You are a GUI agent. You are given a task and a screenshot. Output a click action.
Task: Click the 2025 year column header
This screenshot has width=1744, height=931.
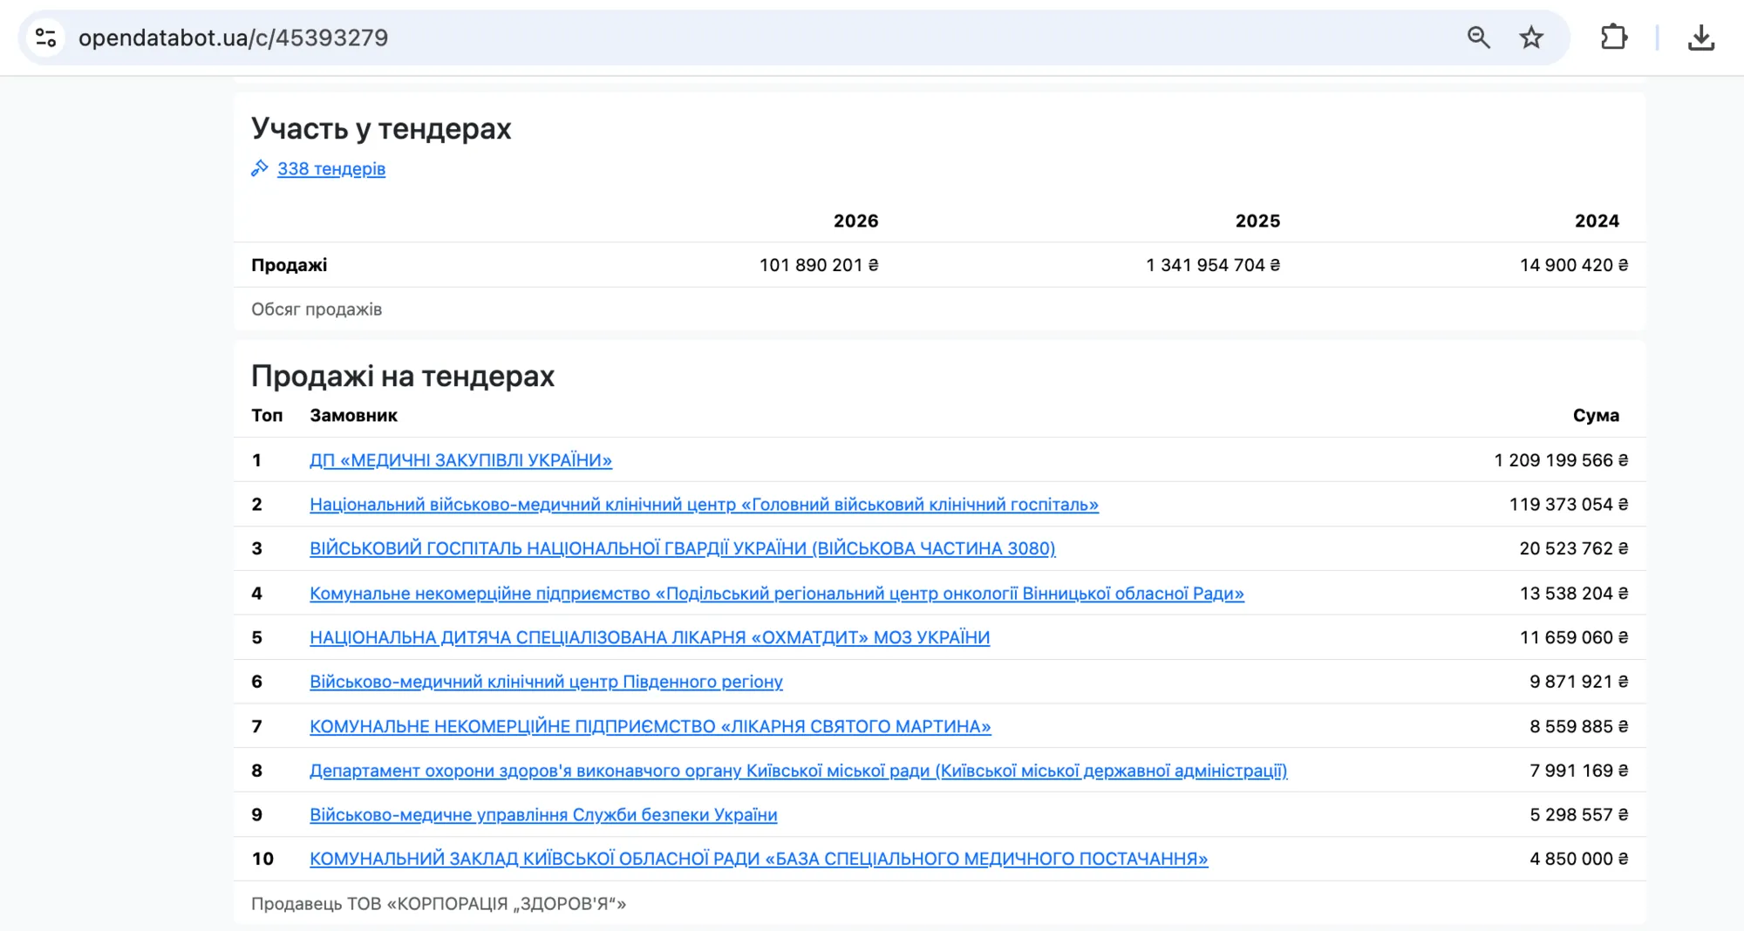(1257, 221)
